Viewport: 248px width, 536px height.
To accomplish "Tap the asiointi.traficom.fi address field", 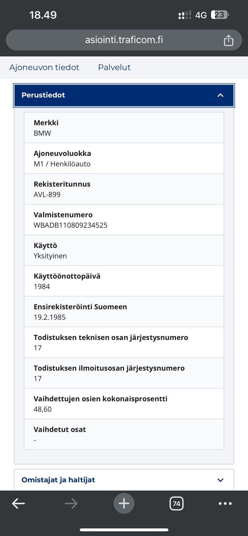I will 124,40.
